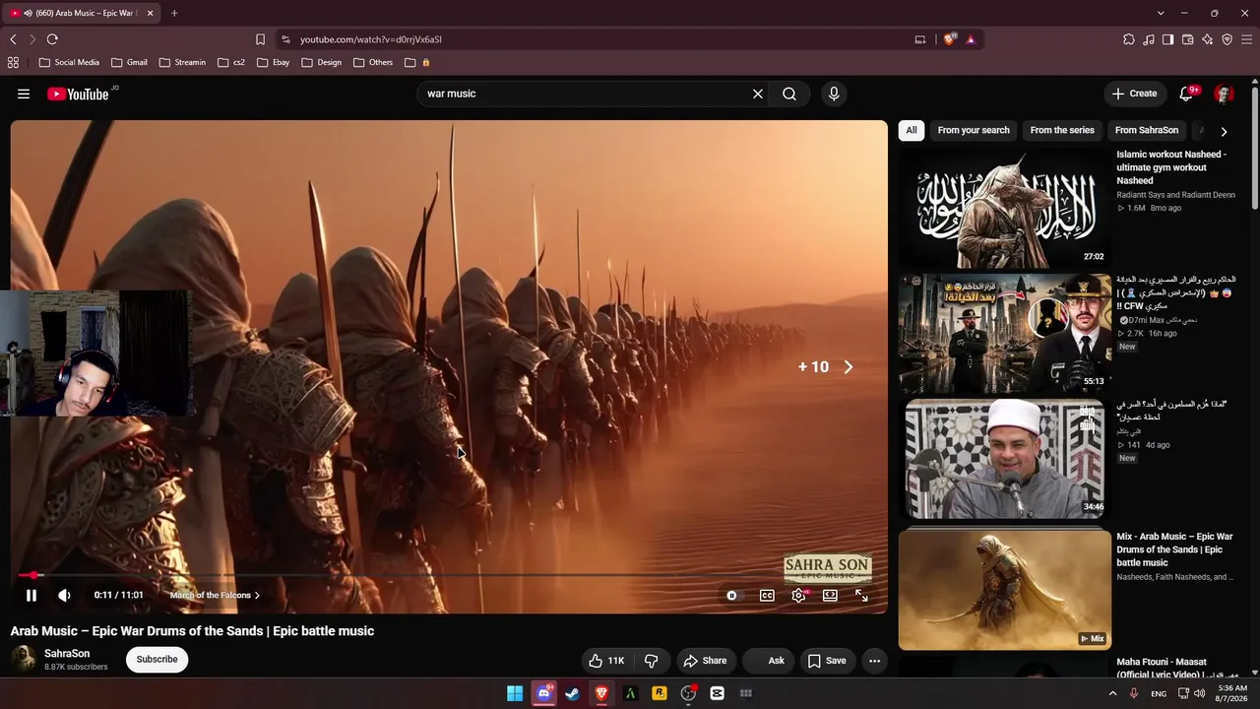Open the Social Media bookmark folder
This screenshot has height=709, width=1260.
click(x=69, y=62)
